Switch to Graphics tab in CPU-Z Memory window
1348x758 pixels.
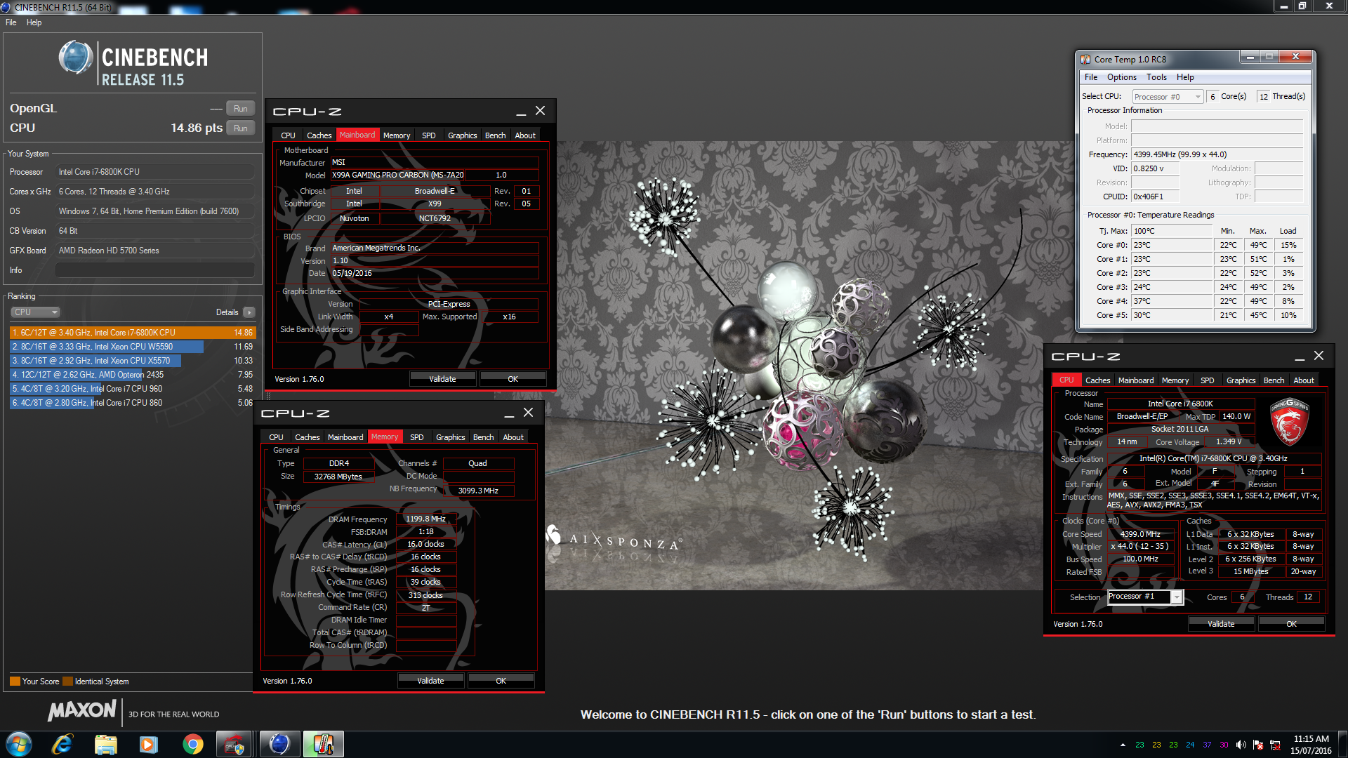click(450, 437)
